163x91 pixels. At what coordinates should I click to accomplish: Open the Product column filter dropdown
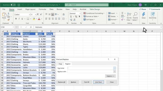(x=36, y=34)
